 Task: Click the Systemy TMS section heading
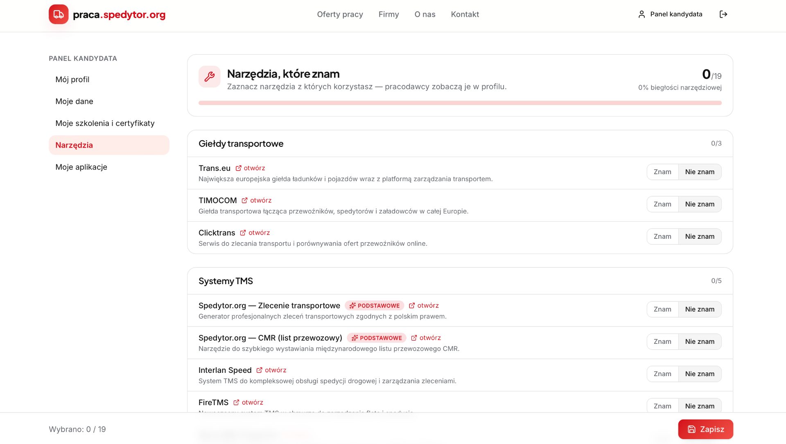coord(226,281)
